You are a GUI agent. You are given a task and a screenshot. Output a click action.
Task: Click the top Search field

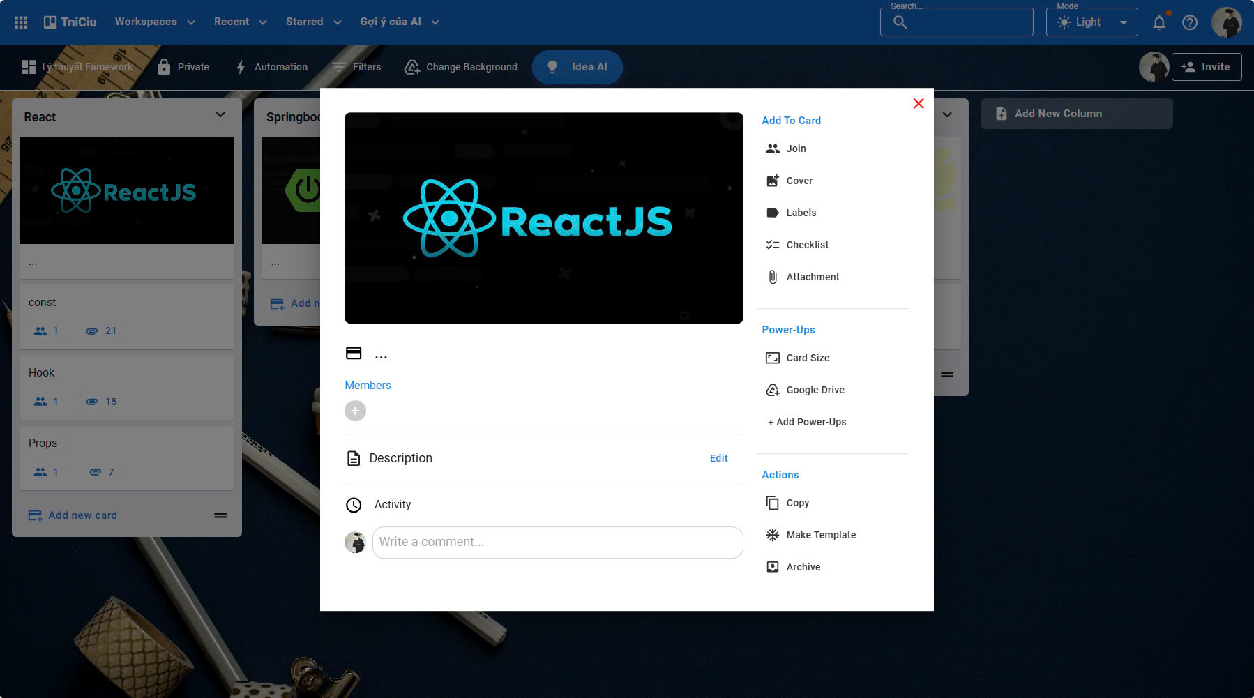[956, 22]
